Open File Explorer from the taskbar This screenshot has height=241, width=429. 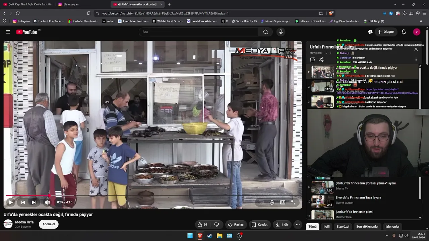pos(220,236)
